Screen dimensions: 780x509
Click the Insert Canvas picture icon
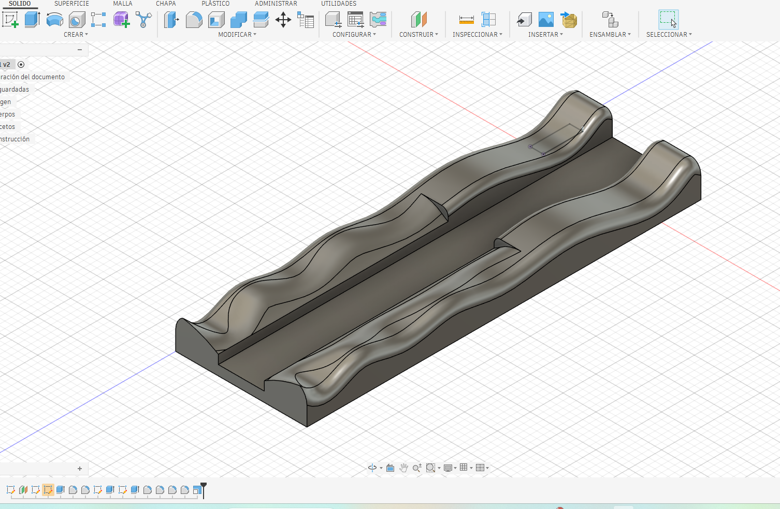pos(546,20)
